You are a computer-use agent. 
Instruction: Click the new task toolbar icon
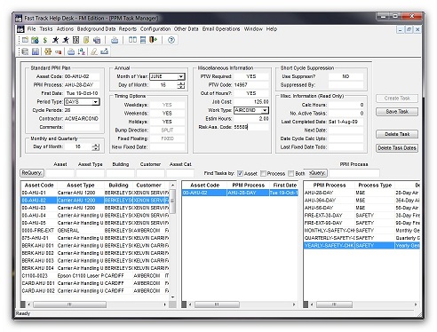[26, 40]
